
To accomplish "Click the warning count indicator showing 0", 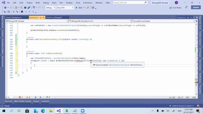I will (x=28, y=97).
